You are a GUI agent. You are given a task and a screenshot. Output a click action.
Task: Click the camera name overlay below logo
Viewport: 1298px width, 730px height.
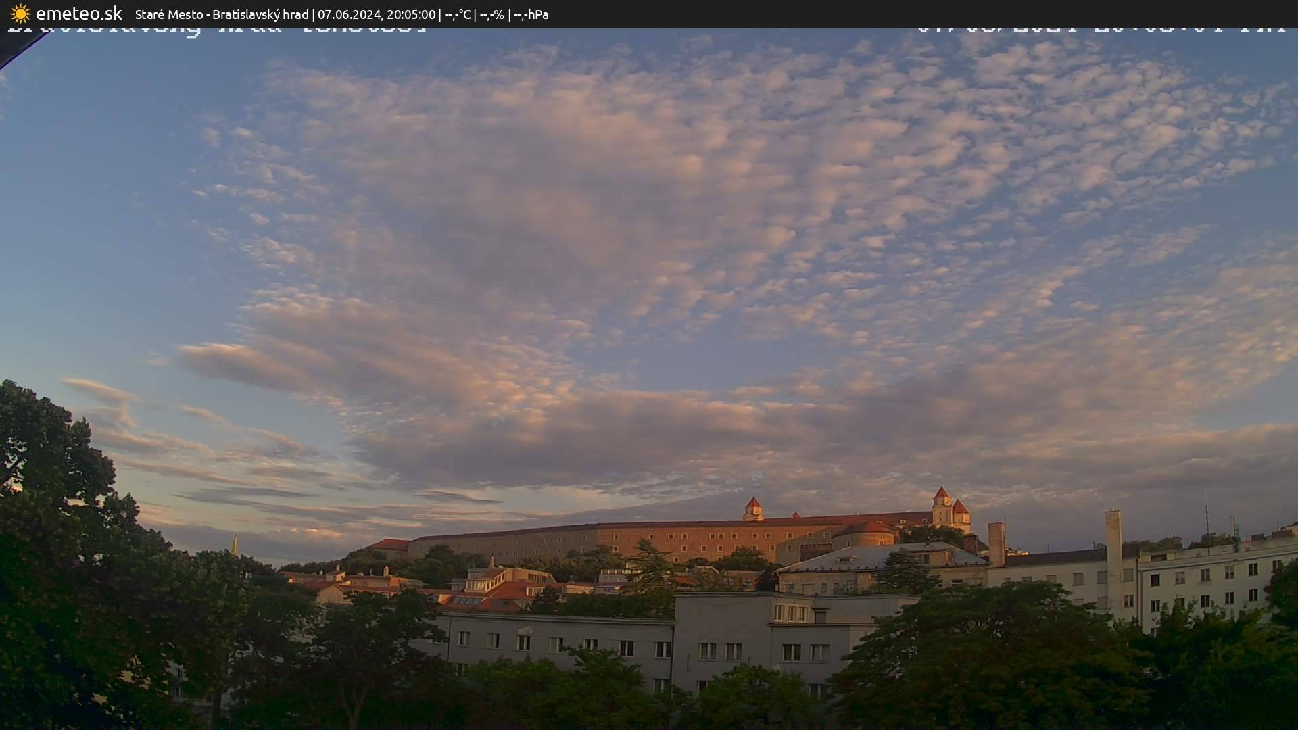pyautogui.click(x=216, y=30)
